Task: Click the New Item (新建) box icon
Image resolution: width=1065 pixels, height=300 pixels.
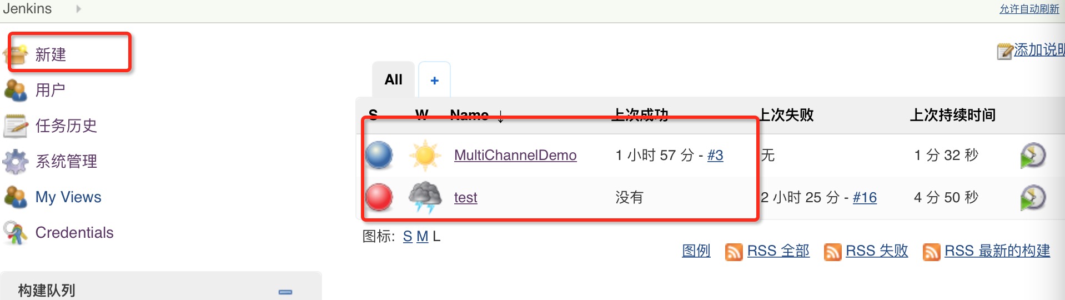Action: tap(17, 54)
